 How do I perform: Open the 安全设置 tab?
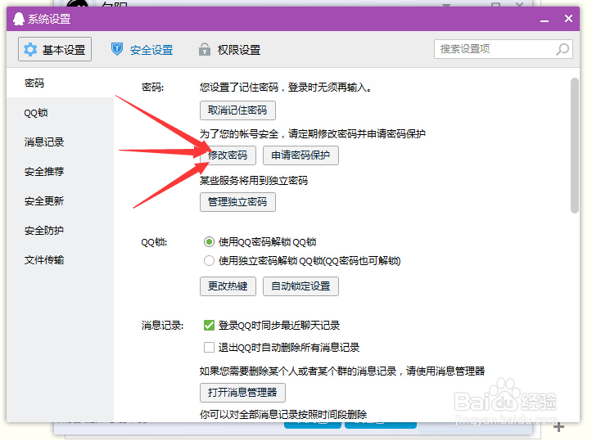142,49
